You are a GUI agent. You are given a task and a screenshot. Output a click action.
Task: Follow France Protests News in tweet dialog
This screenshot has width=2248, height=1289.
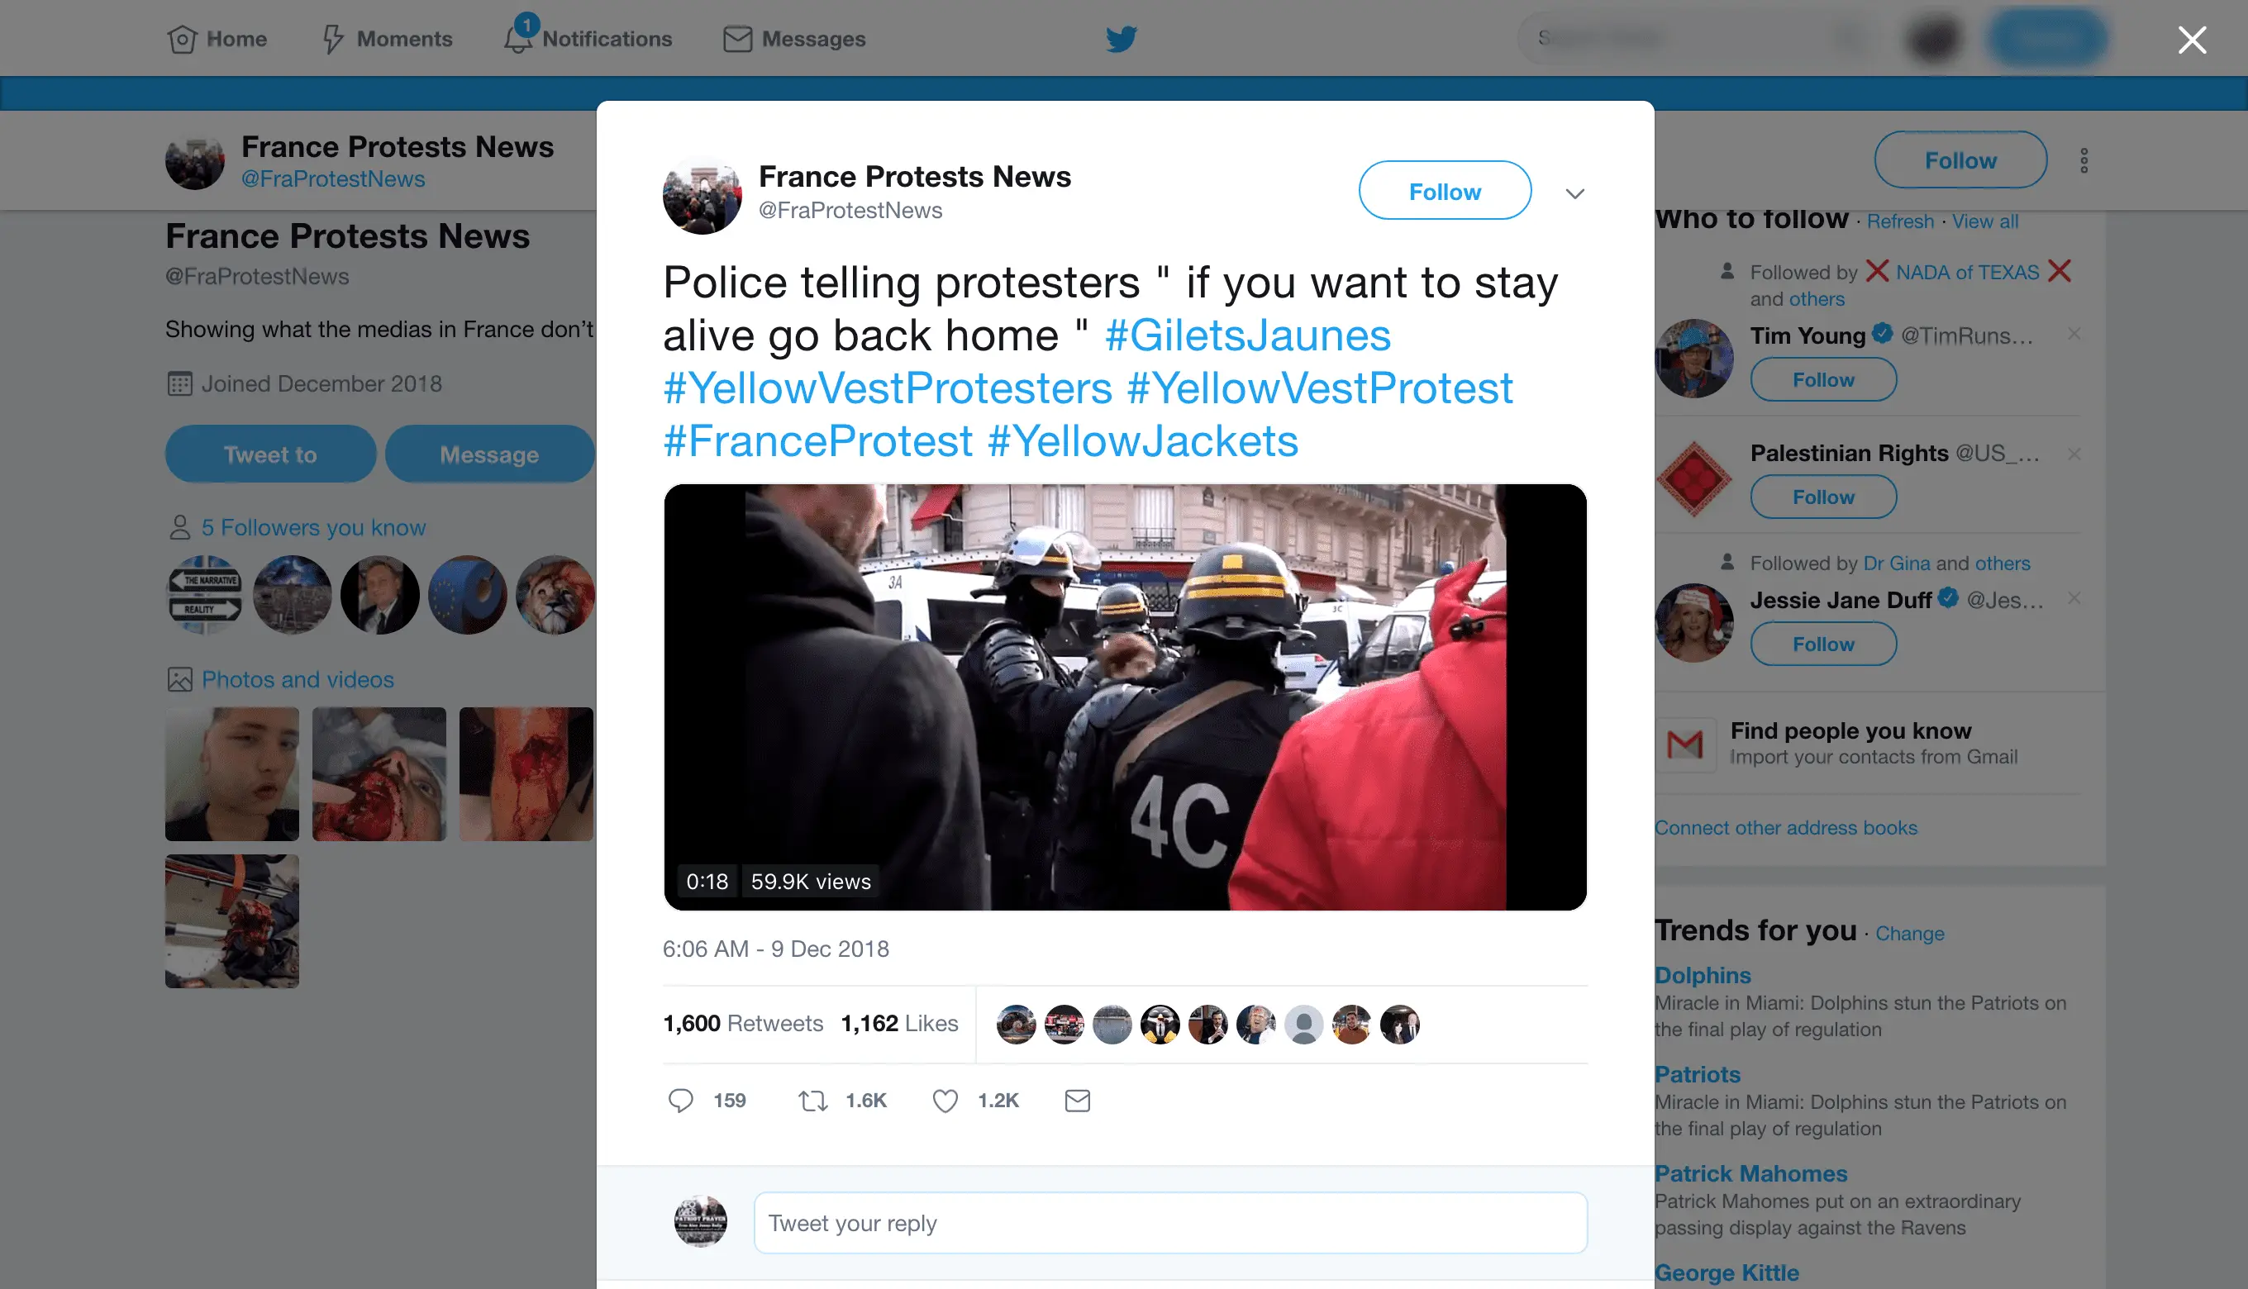(x=1444, y=190)
